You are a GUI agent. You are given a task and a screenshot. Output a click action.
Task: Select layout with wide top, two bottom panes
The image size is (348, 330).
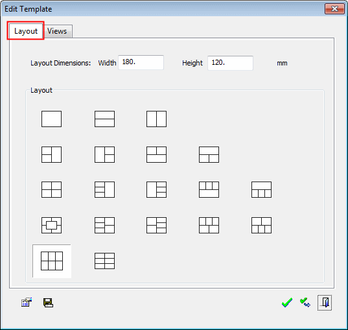pyautogui.click(x=209, y=154)
